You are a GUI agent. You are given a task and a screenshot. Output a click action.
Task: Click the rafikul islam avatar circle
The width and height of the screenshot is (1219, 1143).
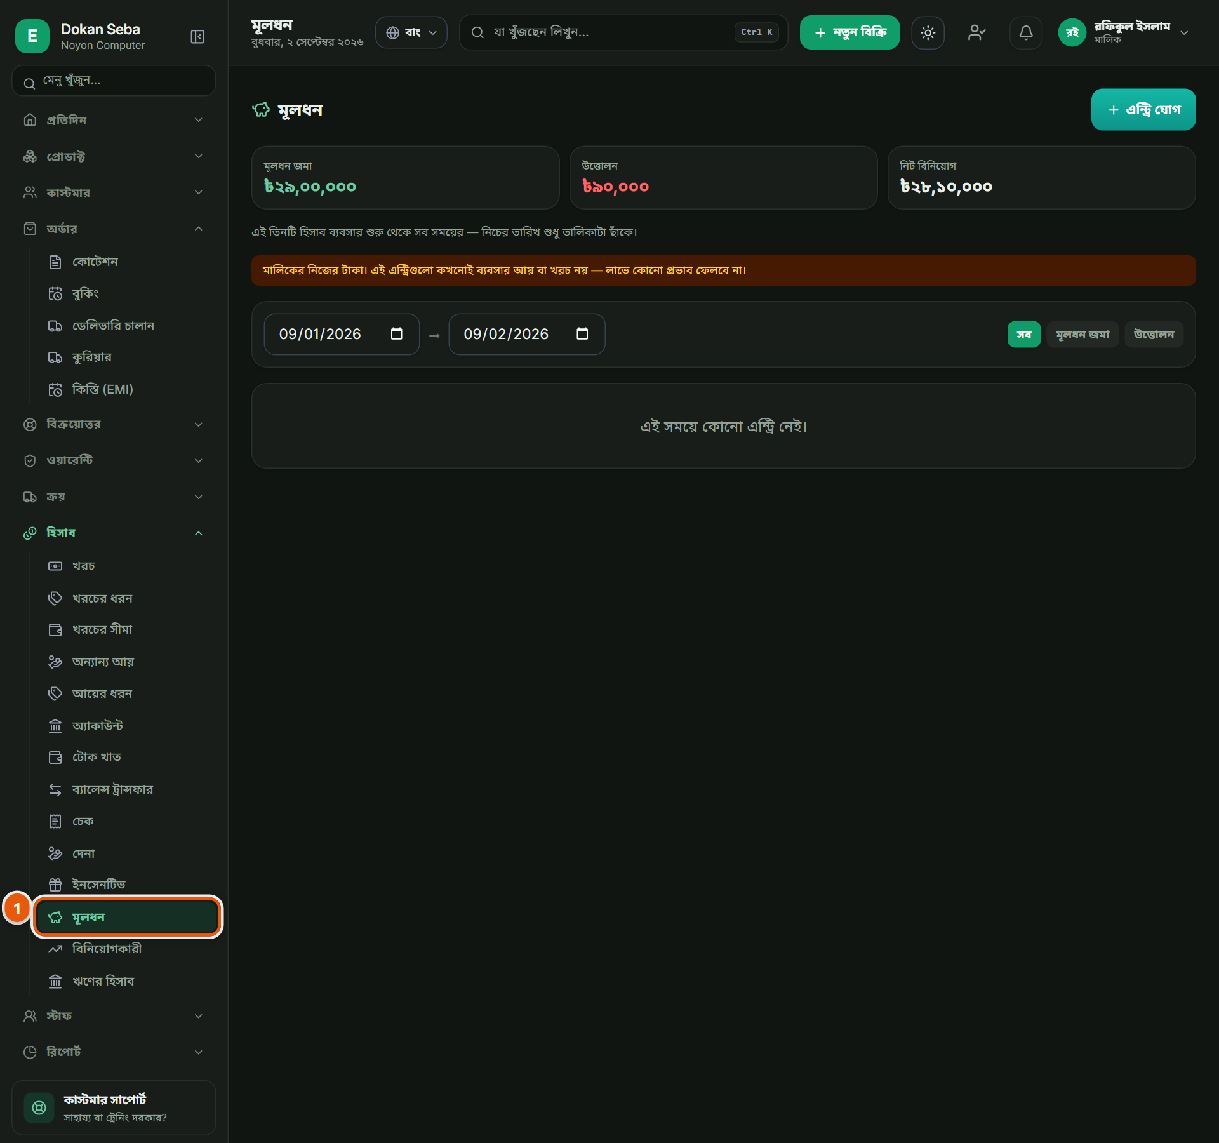[x=1072, y=32]
